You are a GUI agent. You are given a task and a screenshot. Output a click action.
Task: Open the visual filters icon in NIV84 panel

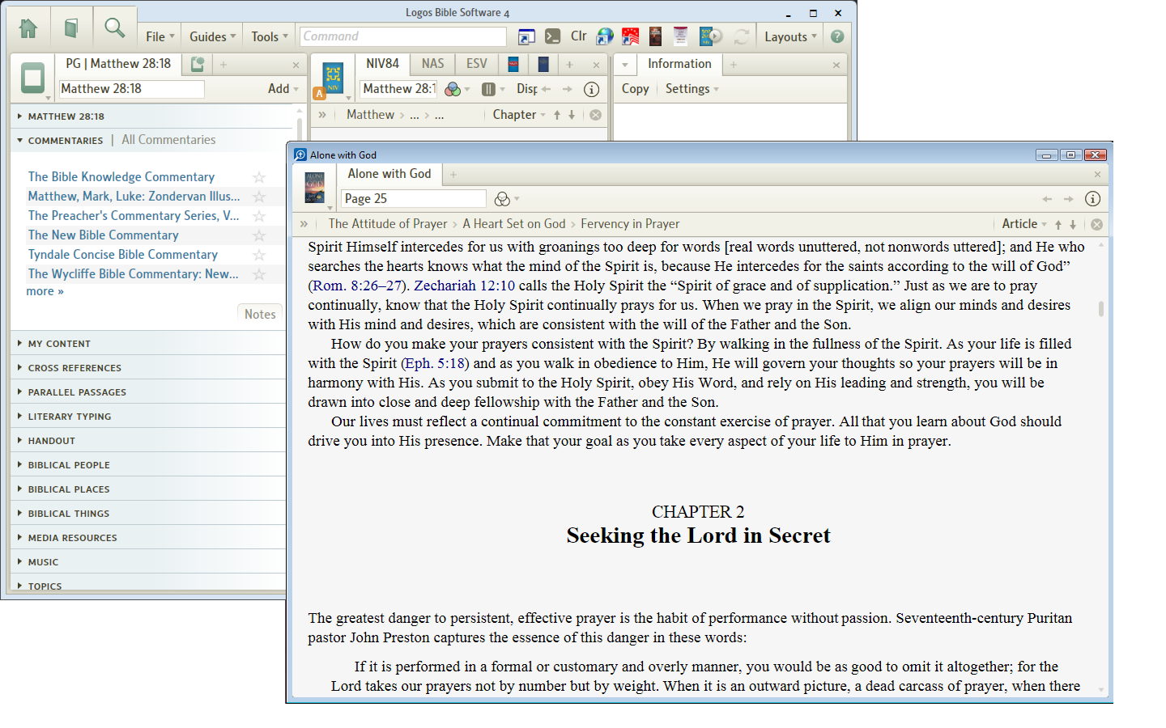[457, 89]
